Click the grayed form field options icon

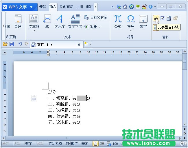(x=175, y=18)
